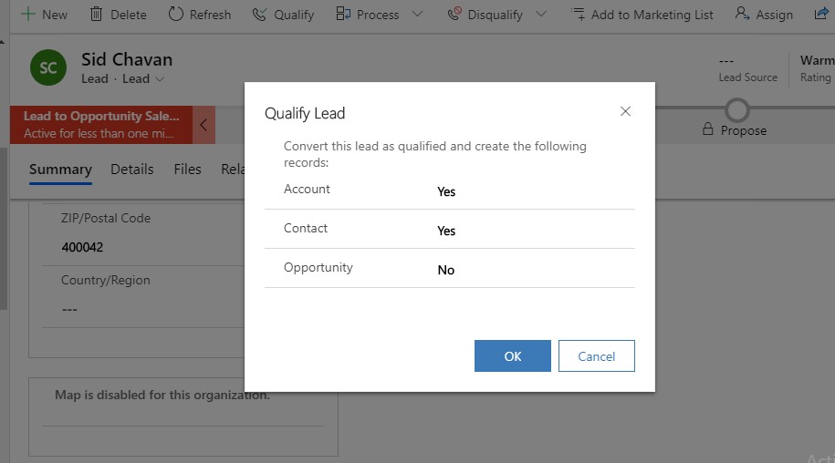Viewport: 835px width, 463px height.
Task: Click the Delete trash icon
Action: 96,14
